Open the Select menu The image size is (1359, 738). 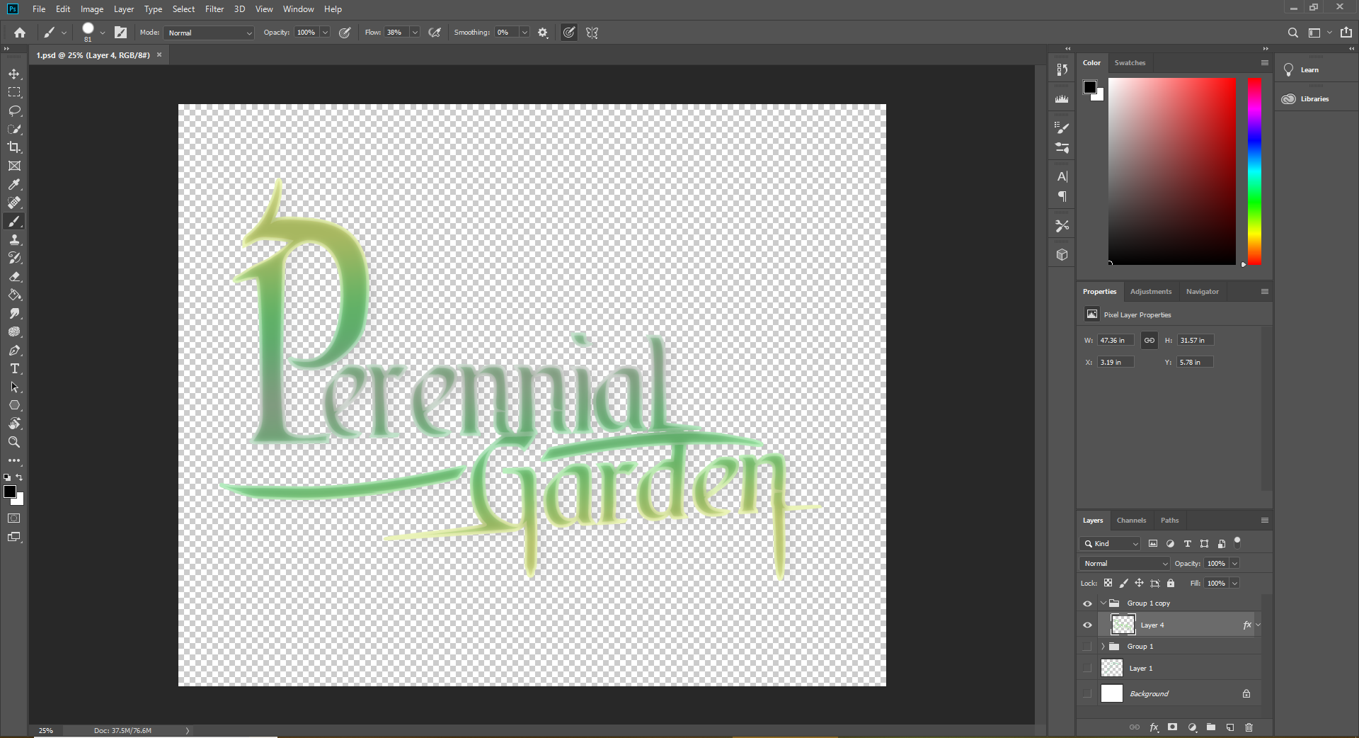(183, 9)
